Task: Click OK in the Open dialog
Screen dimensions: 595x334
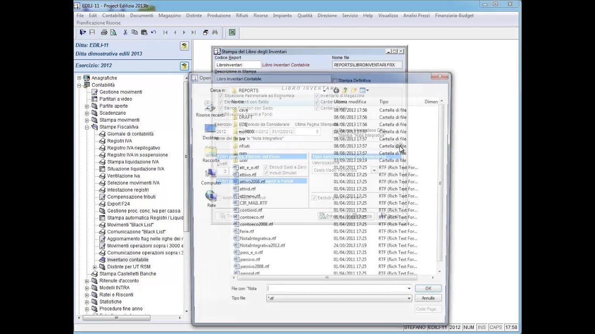Action: [428, 289]
